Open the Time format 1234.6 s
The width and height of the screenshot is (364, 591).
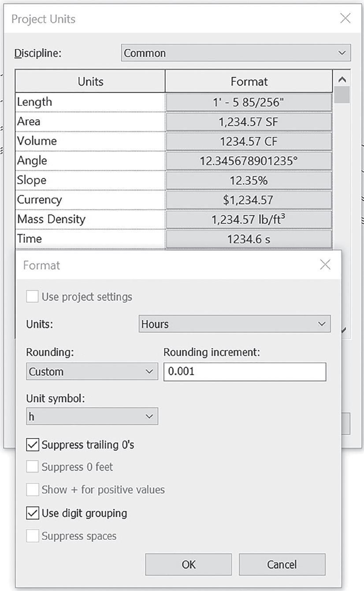[x=249, y=239]
